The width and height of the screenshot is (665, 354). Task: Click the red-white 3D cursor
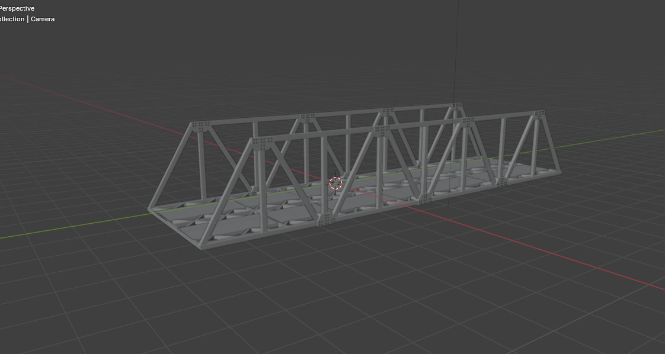coord(335,184)
